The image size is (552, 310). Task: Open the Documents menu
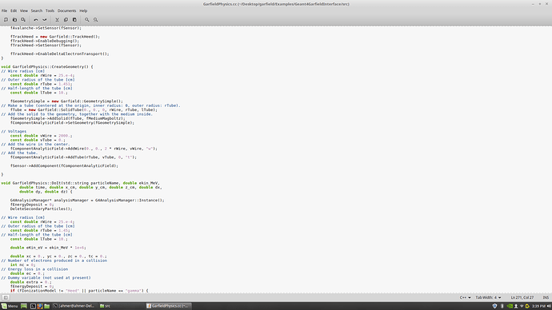tap(66, 10)
